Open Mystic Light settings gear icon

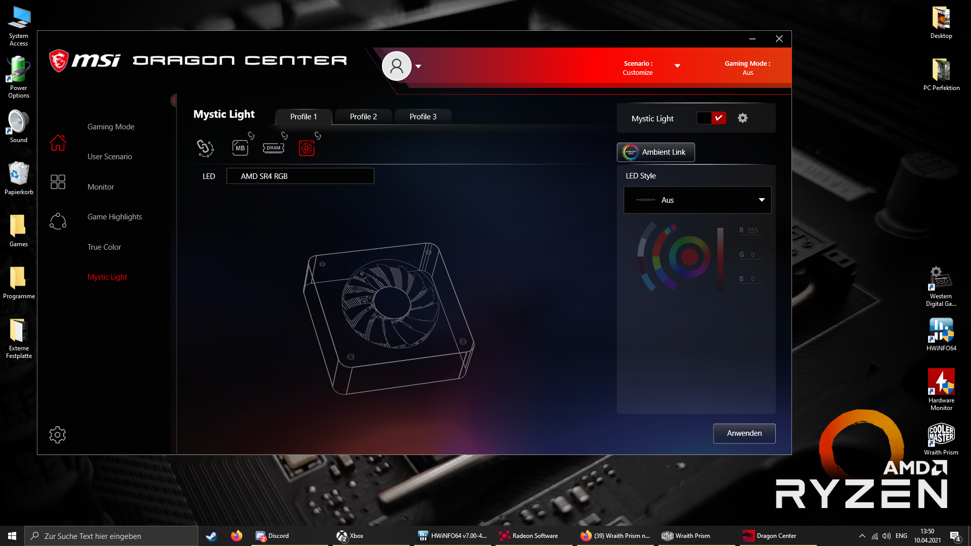[x=742, y=118]
